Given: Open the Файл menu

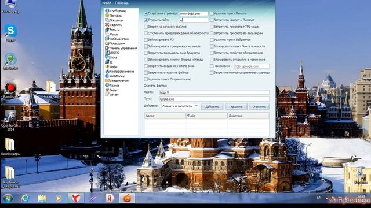Looking at the screenshot, I should [x=107, y=3].
